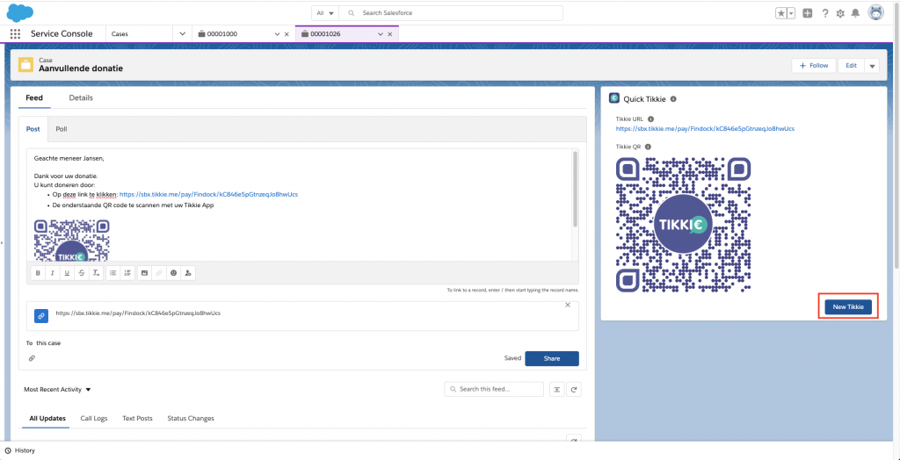900x460 pixels.
Task: Open the Setup gear menu
Action: [840, 13]
